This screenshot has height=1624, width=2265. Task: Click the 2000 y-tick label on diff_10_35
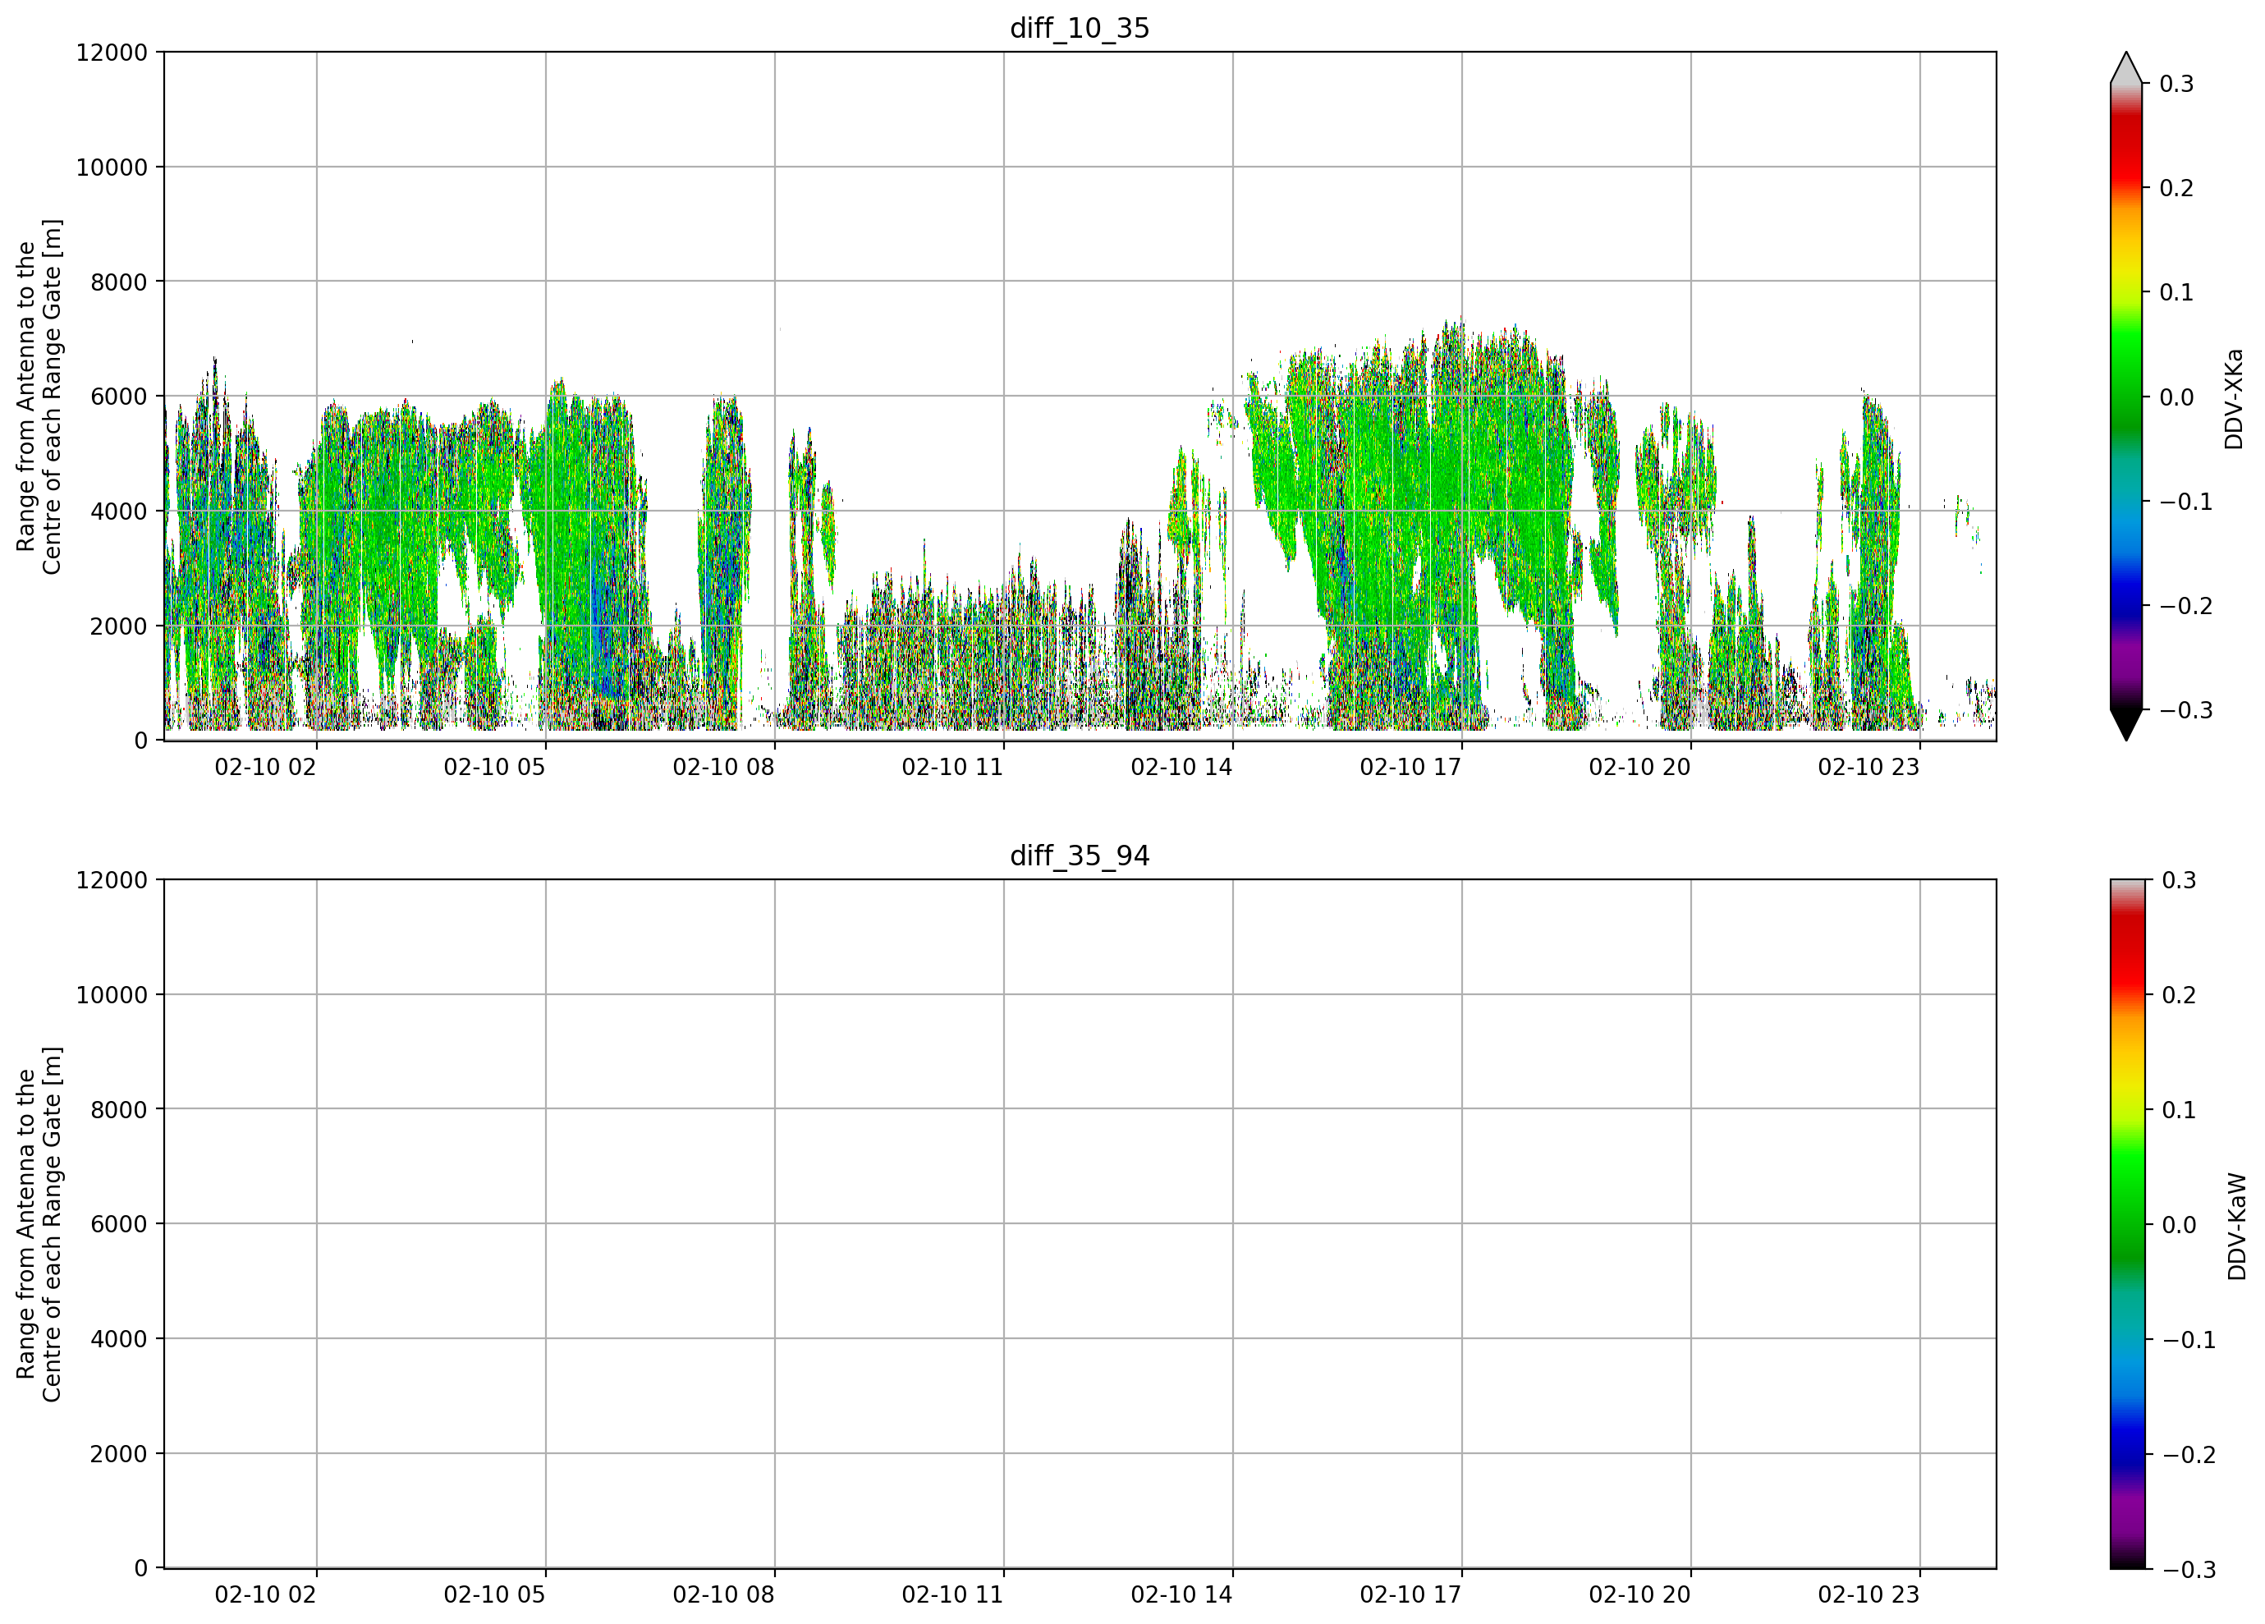coord(119,626)
